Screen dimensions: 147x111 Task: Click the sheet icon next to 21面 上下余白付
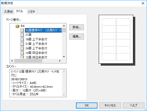(22, 44)
